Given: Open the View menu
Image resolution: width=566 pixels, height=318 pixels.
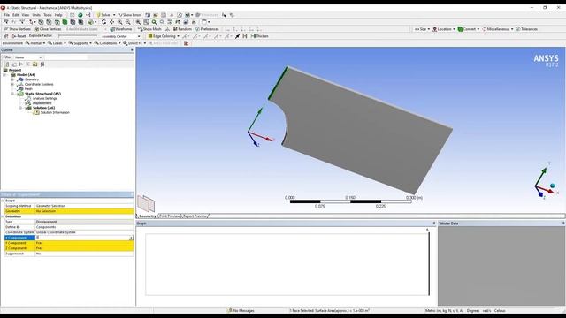Looking at the screenshot, I should click(x=26, y=15).
